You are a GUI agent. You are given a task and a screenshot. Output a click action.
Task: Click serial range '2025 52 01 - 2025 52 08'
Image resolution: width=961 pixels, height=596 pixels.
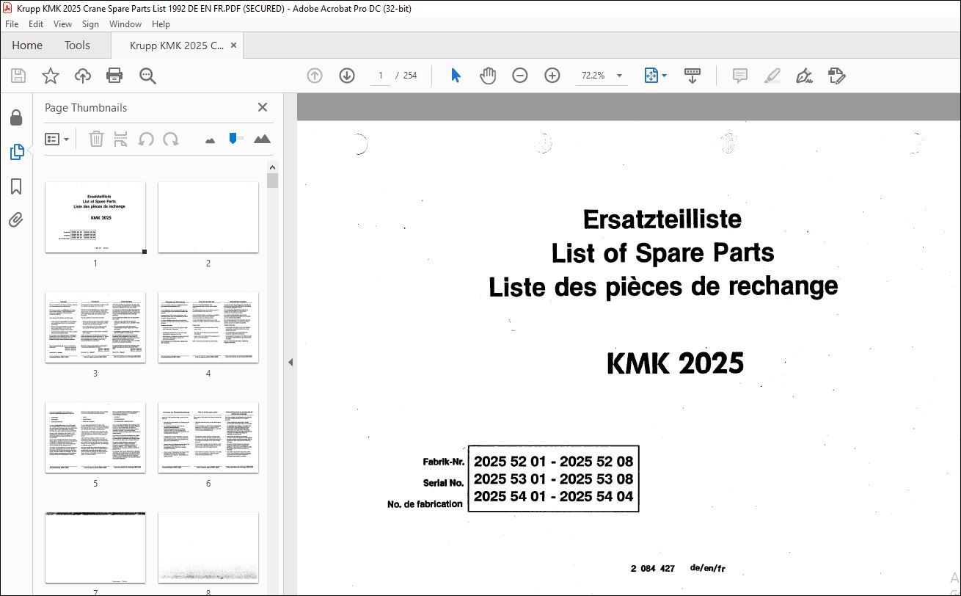[x=553, y=462]
